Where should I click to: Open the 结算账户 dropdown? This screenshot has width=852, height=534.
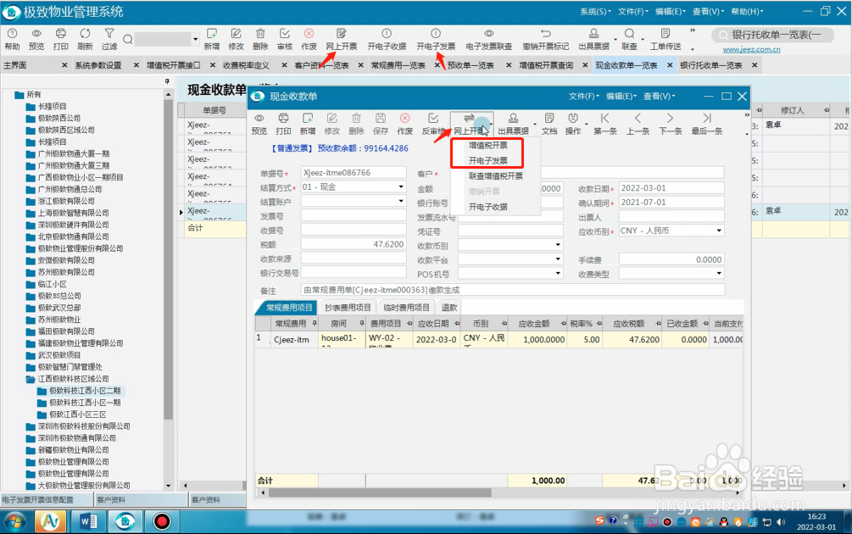pos(401,201)
